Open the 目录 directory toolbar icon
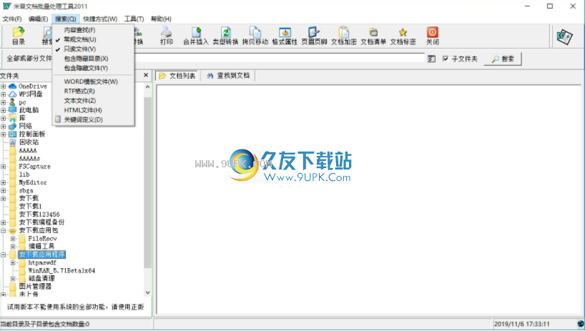Image resolution: width=585 pixels, height=331 pixels. (19, 36)
